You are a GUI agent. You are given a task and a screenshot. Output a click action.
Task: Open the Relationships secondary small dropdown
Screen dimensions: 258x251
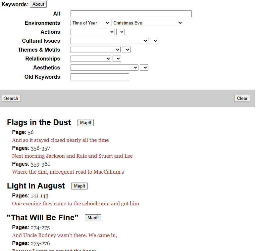click(x=117, y=59)
